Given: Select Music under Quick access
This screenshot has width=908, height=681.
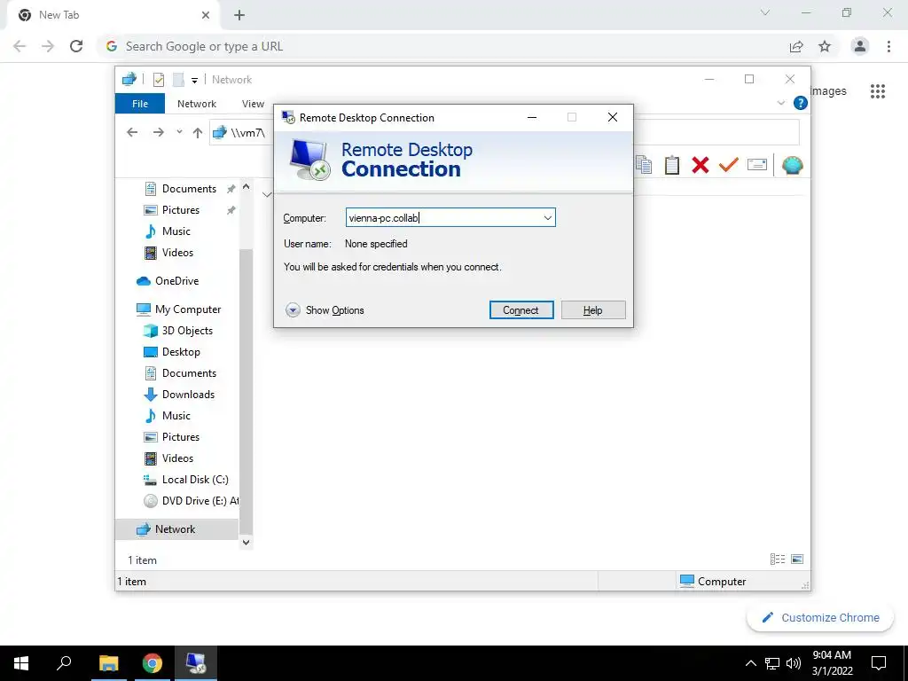Looking at the screenshot, I should pos(176,231).
